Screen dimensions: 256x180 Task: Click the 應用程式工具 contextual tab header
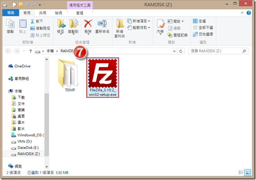click(x=80, y=5)
